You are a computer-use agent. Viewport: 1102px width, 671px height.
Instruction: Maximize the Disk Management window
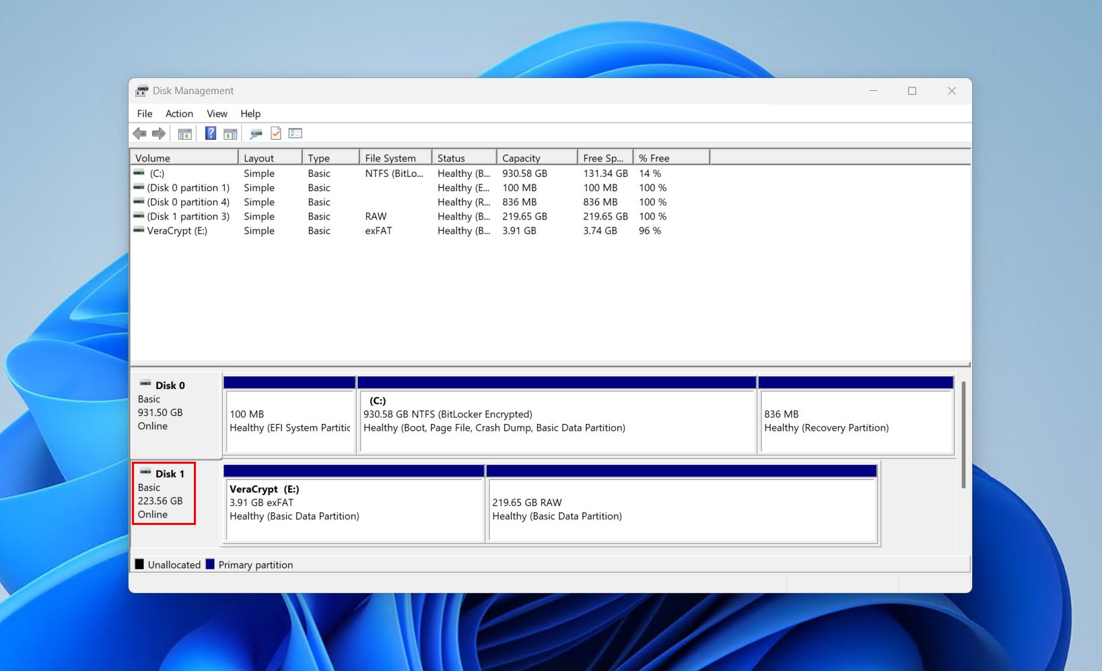912,91
